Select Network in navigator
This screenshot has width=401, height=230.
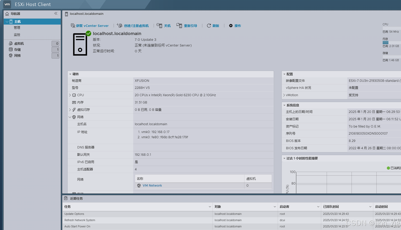coord(18,56)
